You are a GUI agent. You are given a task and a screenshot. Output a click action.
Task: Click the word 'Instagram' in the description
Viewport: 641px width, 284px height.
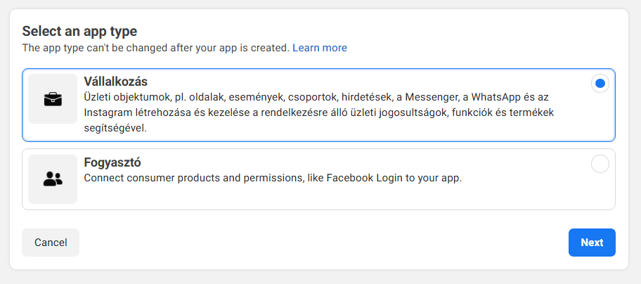(x=107, y=112)
